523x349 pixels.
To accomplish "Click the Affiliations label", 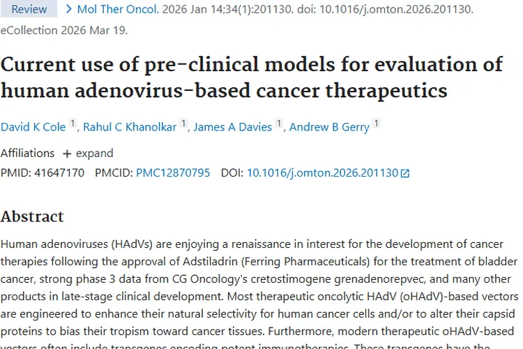I will 27,153.
